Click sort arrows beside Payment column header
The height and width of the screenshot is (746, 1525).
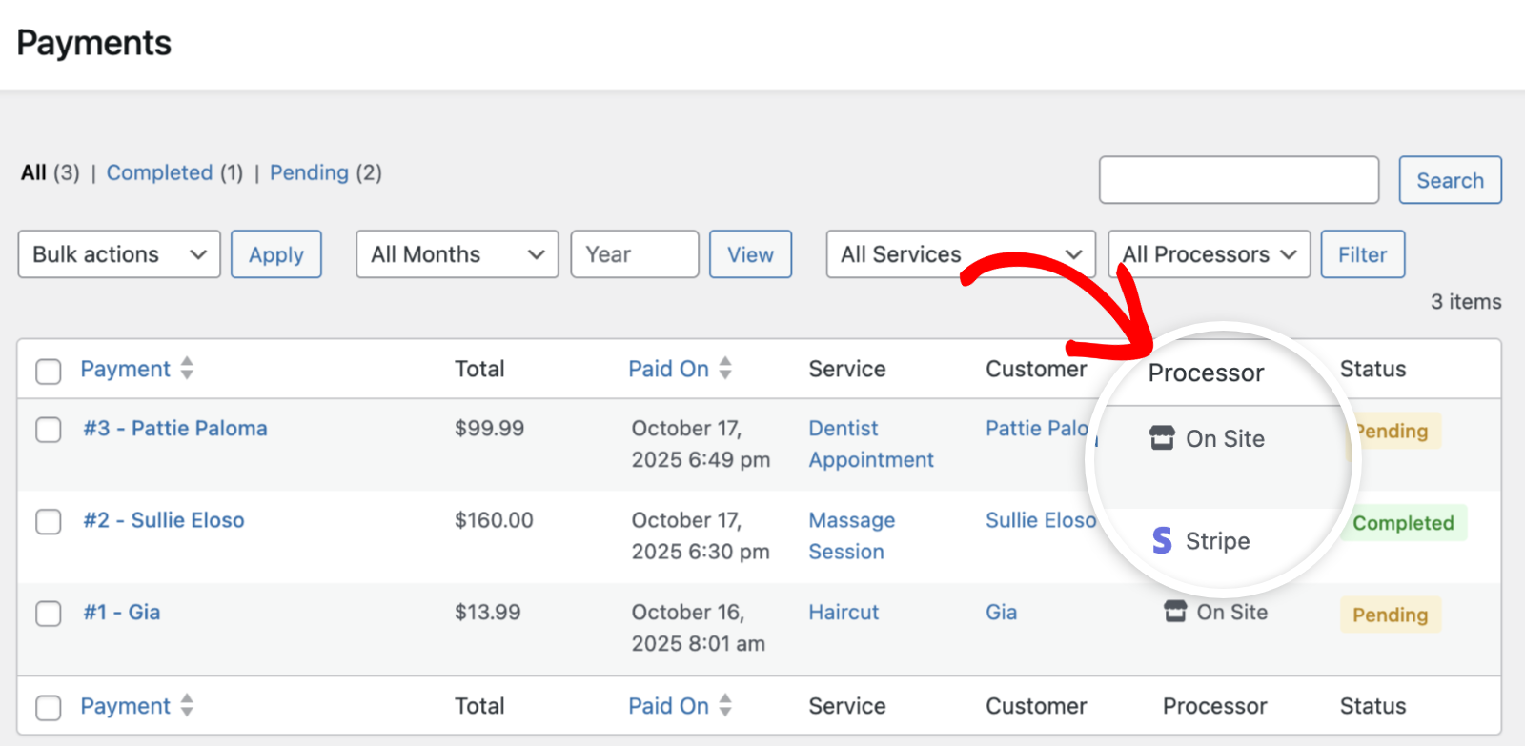pos(187,369)
